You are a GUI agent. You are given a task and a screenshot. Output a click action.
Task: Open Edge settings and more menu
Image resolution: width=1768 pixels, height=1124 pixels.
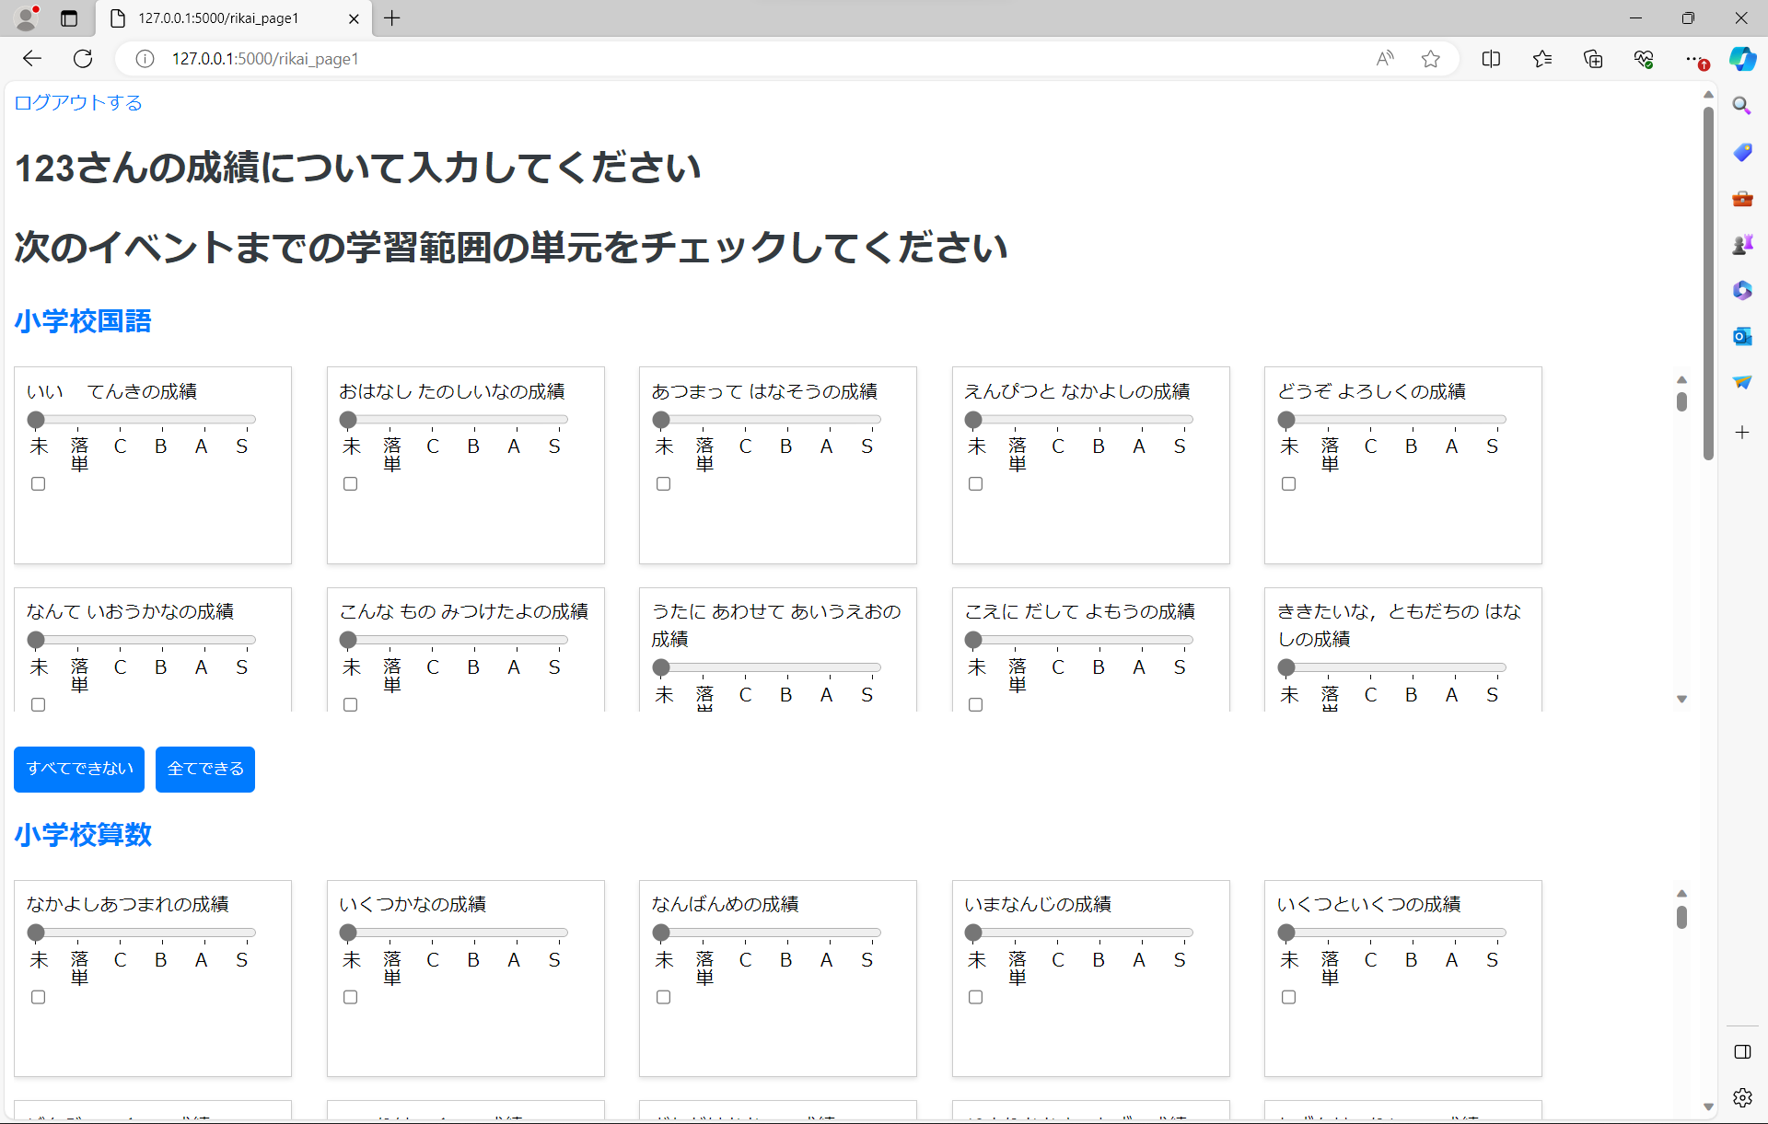[1694, 59]
